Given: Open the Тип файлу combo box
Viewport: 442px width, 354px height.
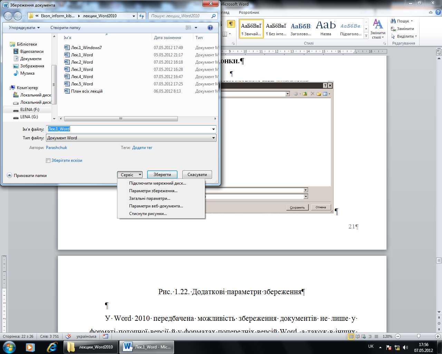Looking at the screenshot, I should click(131, 138).
